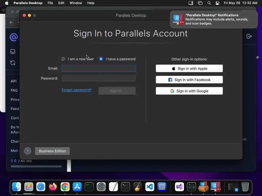262x196 pixels.
Task: Click the stacked windows icon in menu bar
Action: [200, 3]
